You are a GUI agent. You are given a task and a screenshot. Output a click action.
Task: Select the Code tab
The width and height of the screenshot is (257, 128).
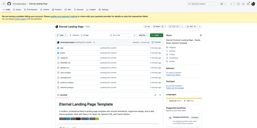(x=6, y=10)
